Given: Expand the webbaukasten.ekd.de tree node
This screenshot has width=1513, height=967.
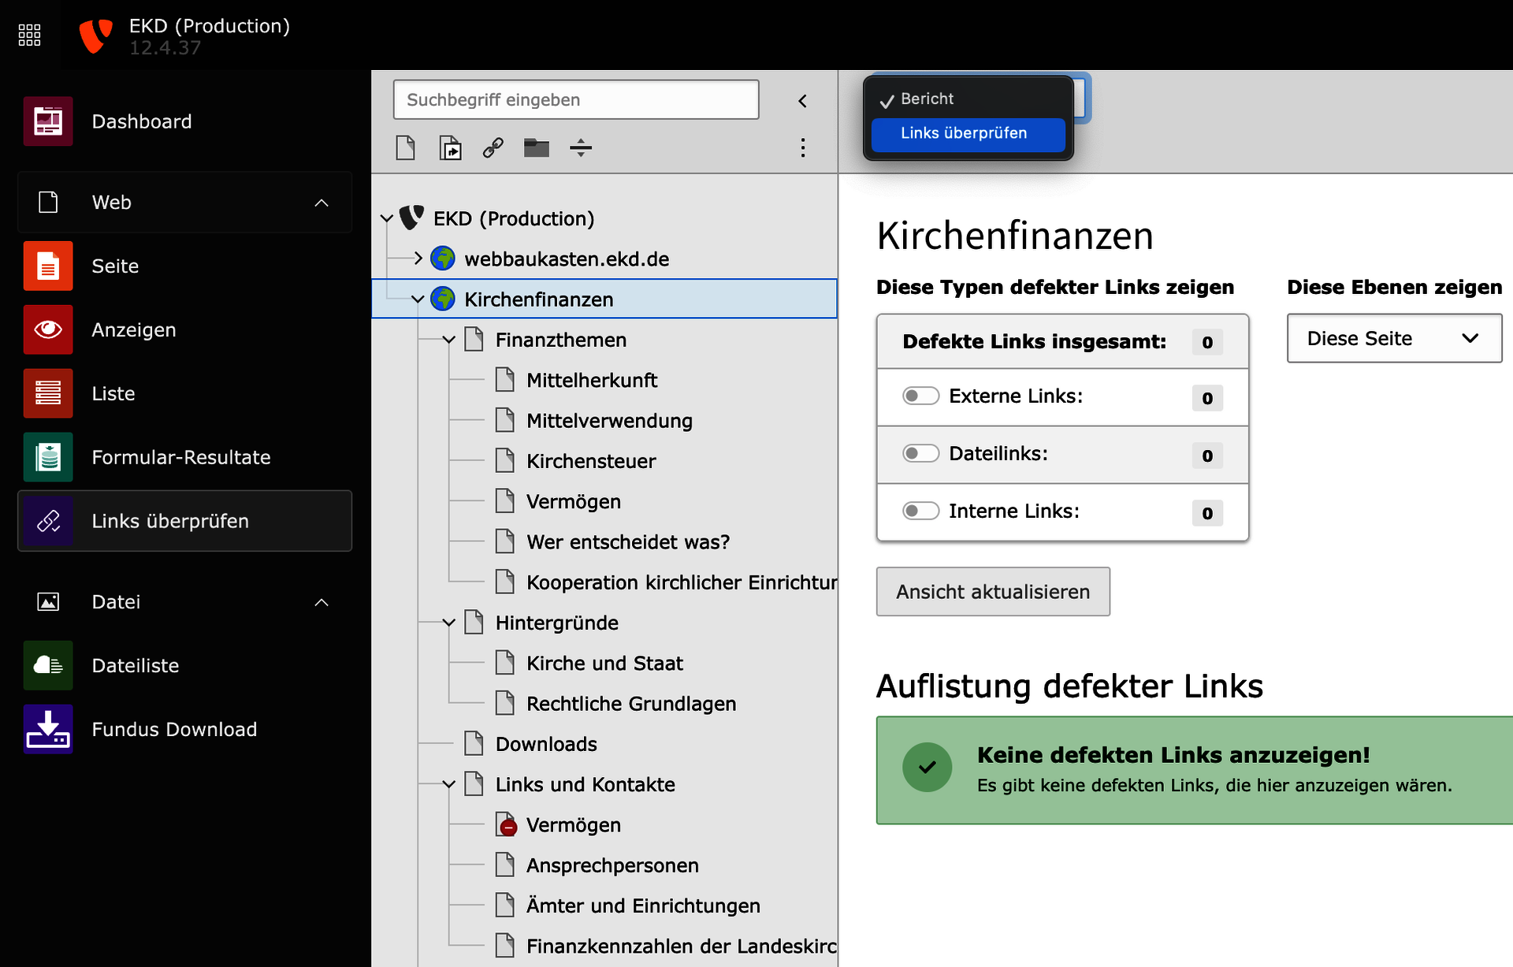Looking at the screenshot, I should [x=418, y=258].
